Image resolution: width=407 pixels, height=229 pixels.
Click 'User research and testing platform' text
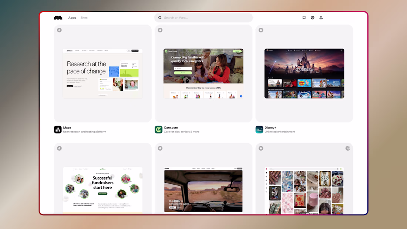pos(85,132)
